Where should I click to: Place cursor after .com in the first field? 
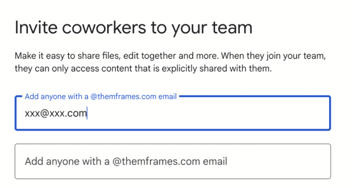pyautogui.click(x=87, y=114)
